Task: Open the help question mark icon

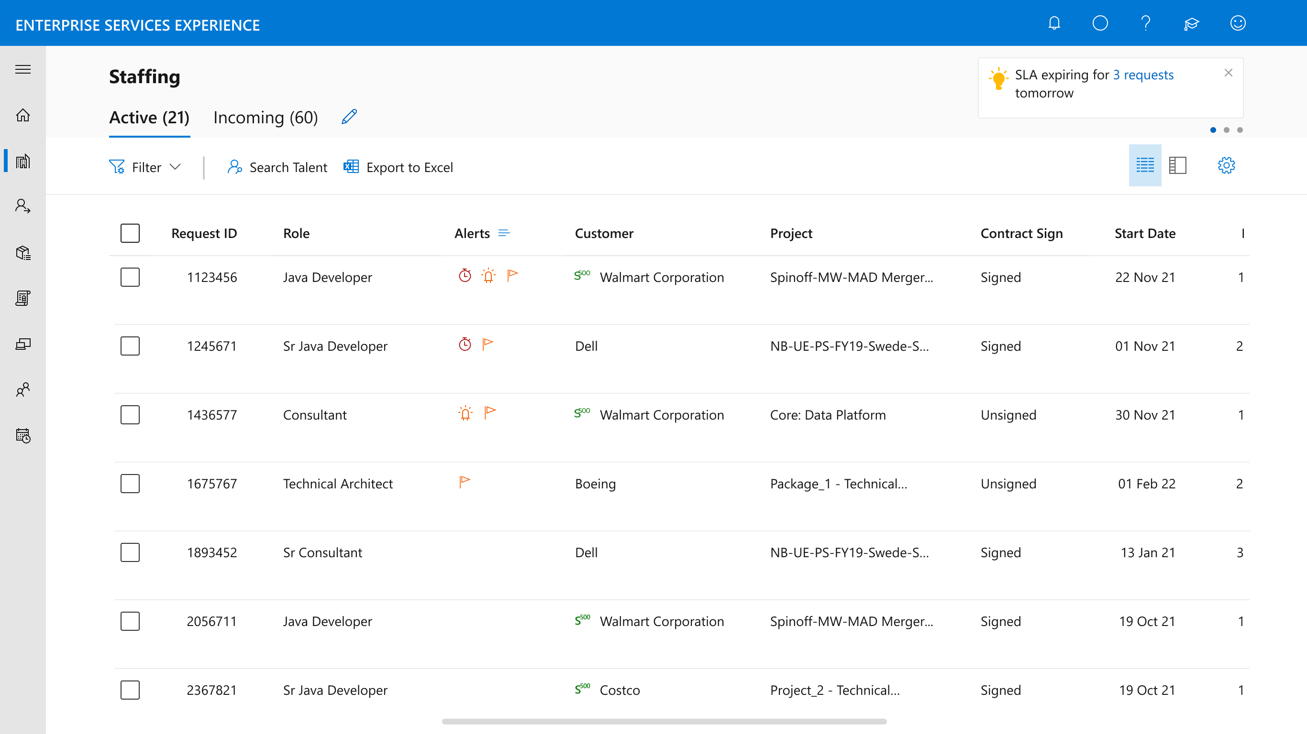Action: coord(1146,23)
